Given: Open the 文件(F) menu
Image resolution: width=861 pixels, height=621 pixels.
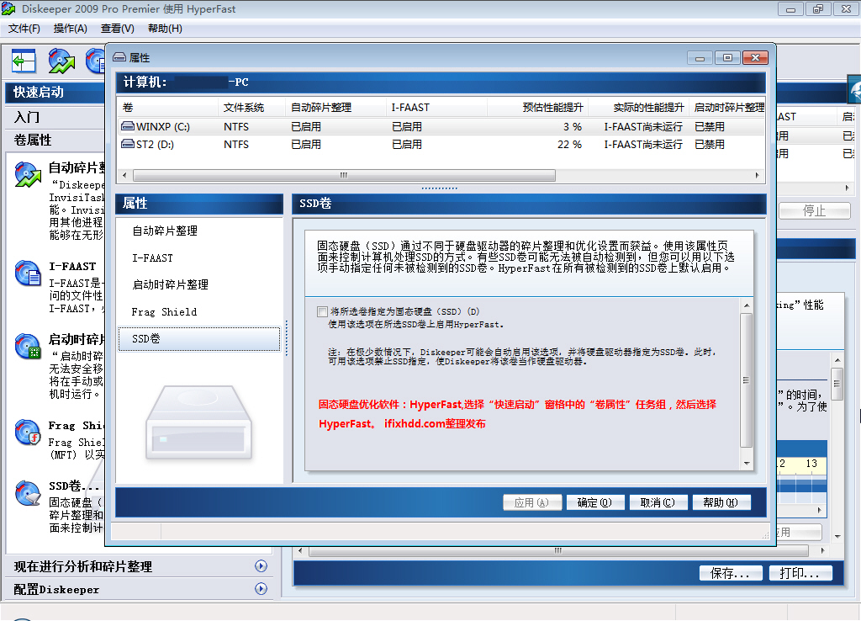Looking at the screenshot, I should (24, 29).
